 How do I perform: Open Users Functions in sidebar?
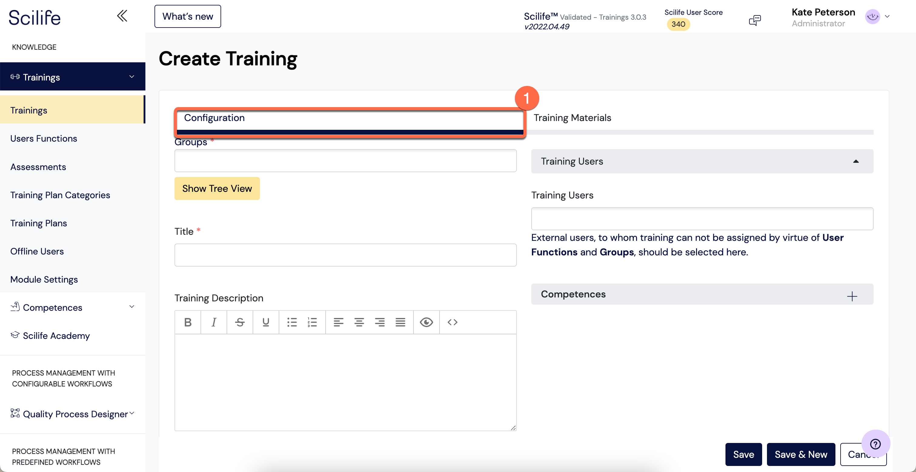(x=44, y=139)
